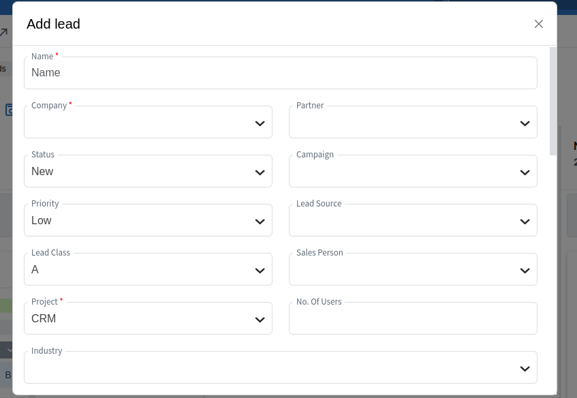The width and height of the screenshot is (577, 398).
Task: Open the Company dropdown
Action: (x=148, y=123)
